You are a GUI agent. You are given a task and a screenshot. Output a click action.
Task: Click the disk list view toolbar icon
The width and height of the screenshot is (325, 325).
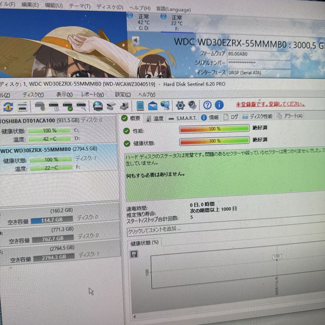point(23,107)
